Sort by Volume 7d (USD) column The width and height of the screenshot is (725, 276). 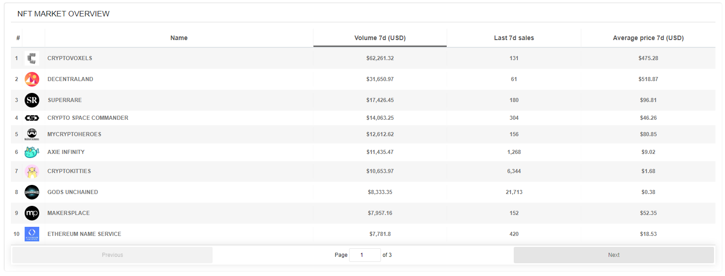click(380, 38)
